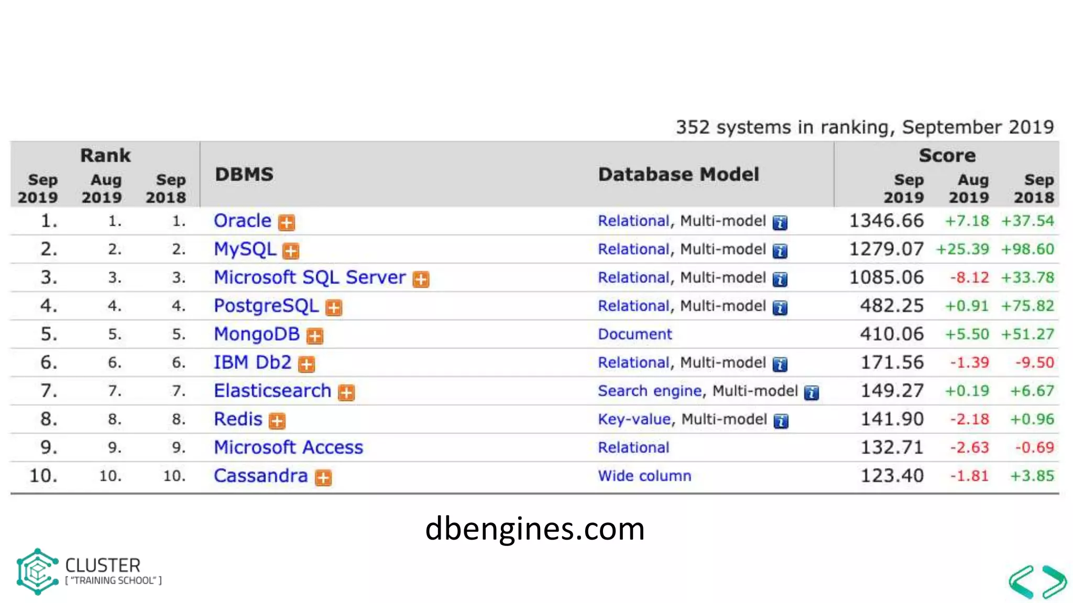Click the plus icon beside Cassandra
Screen dimensions: 1073x603
(x=323, y=477)
